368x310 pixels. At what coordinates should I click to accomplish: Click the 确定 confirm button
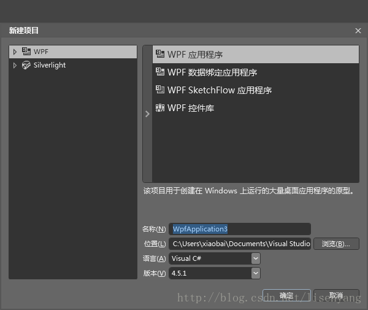click(286, 295)
